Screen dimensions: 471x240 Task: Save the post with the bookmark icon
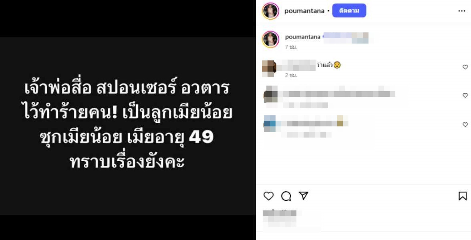[462, 196]
